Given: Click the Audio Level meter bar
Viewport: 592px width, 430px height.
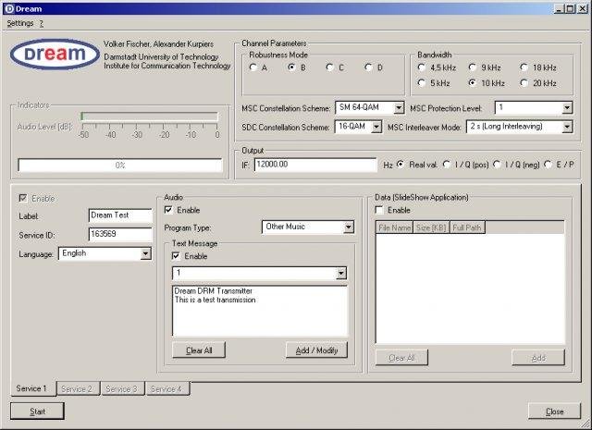Looking at the screenshot, I should point(150,117).
